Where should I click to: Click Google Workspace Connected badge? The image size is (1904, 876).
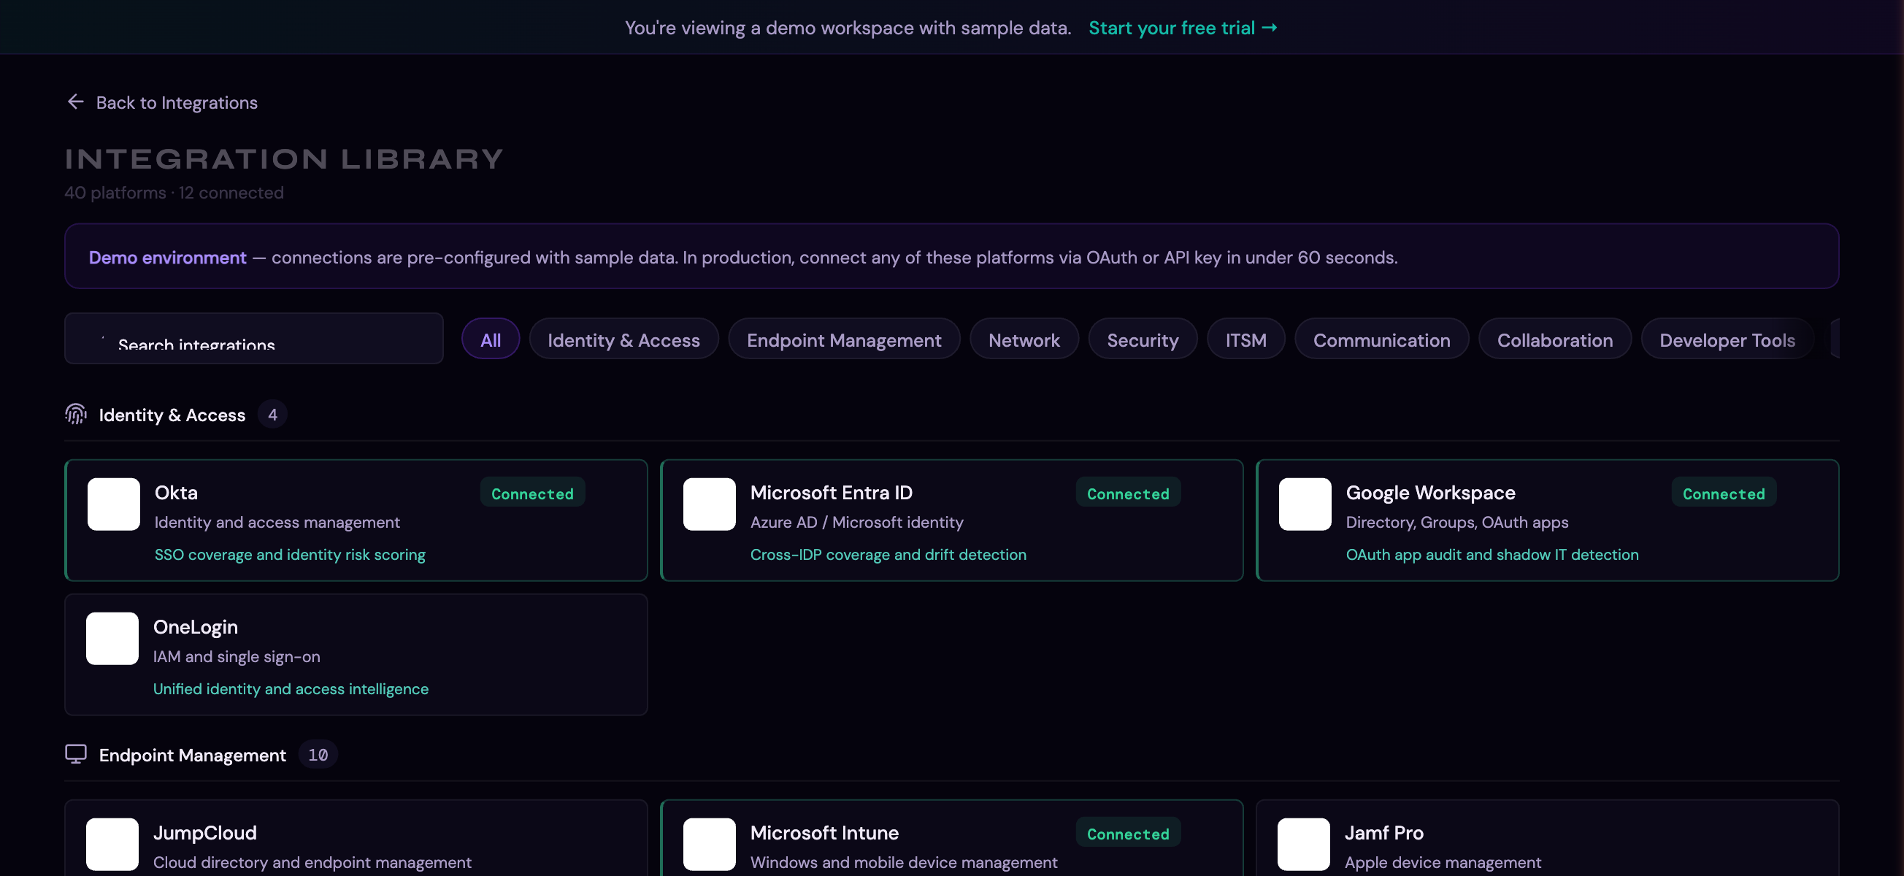1724,493
